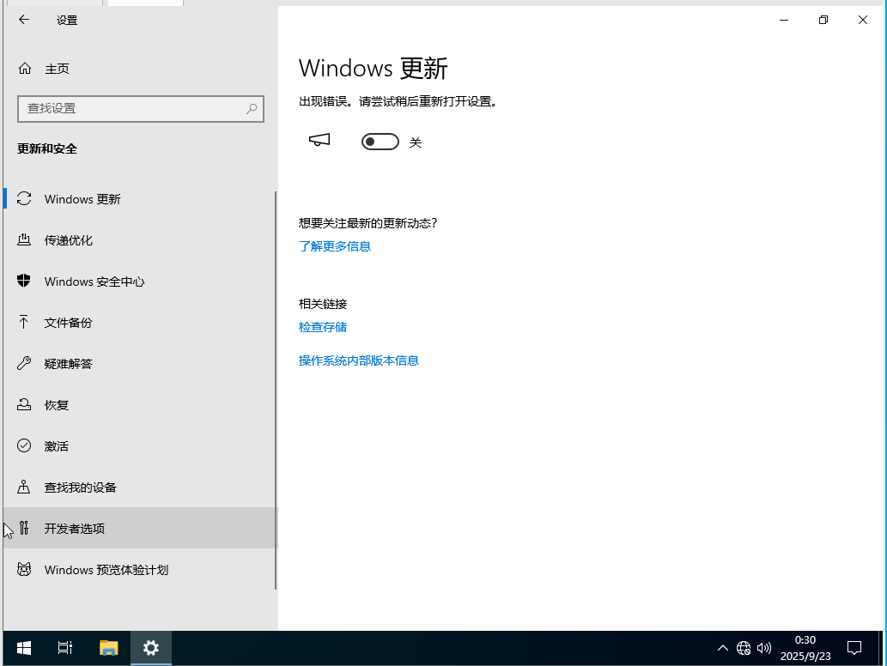Minimize the Settings window
The height and width of the screenshot is (666, 887).
coord(784,20)
